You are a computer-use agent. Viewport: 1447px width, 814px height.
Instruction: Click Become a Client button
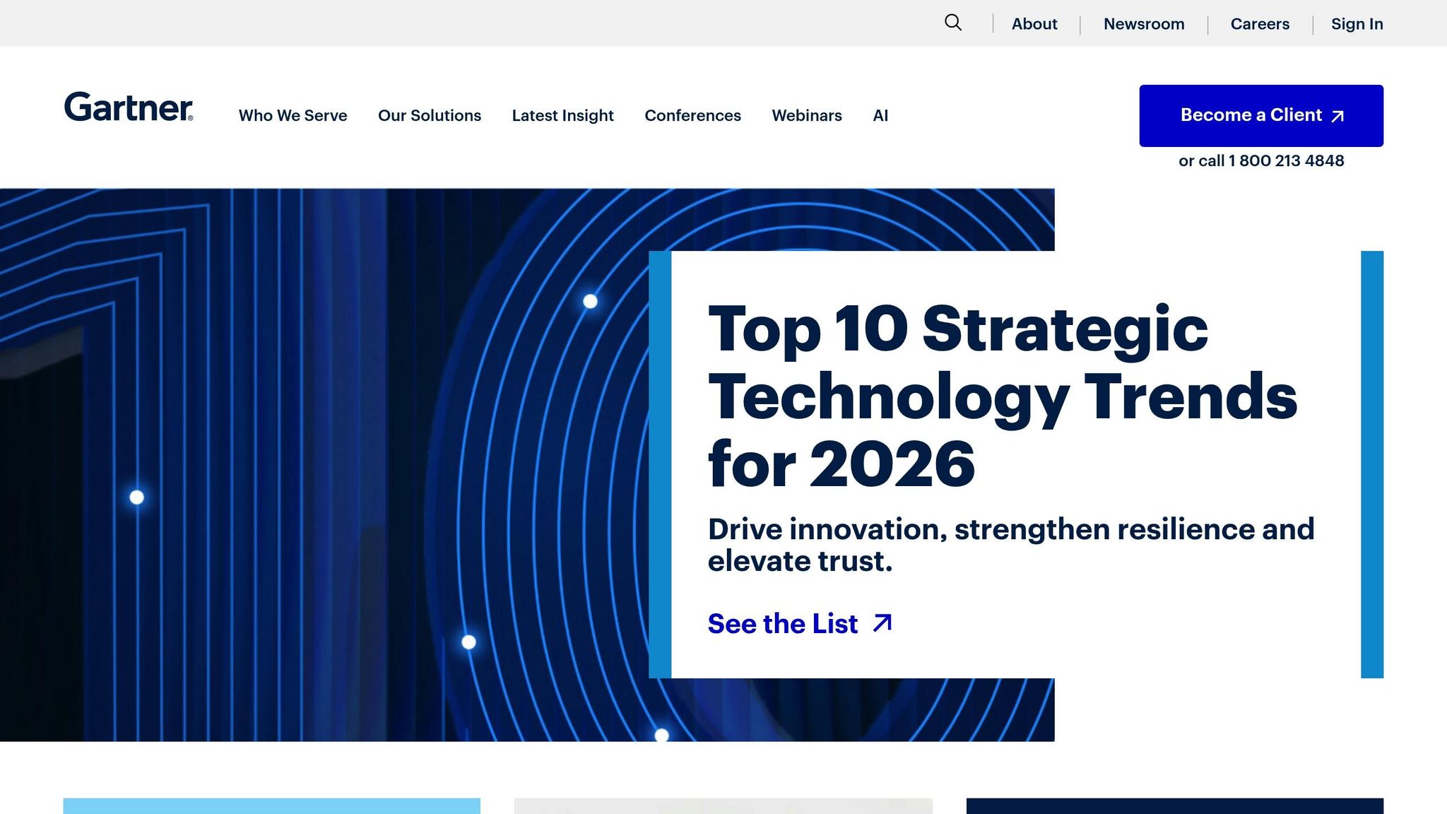(x=1261, y=116)
